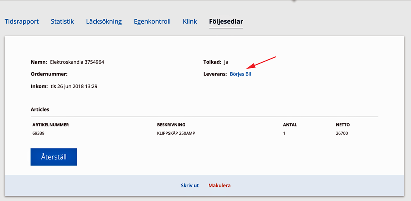Print with the Skriv ut link
Image resolution: width=411 pixels, height=201 pixels.
(190, 185)
